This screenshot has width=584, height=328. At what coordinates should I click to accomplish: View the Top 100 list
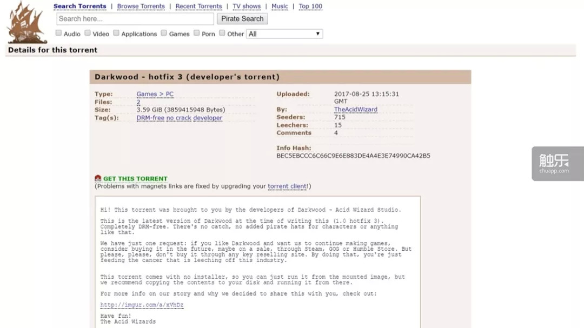310,6
